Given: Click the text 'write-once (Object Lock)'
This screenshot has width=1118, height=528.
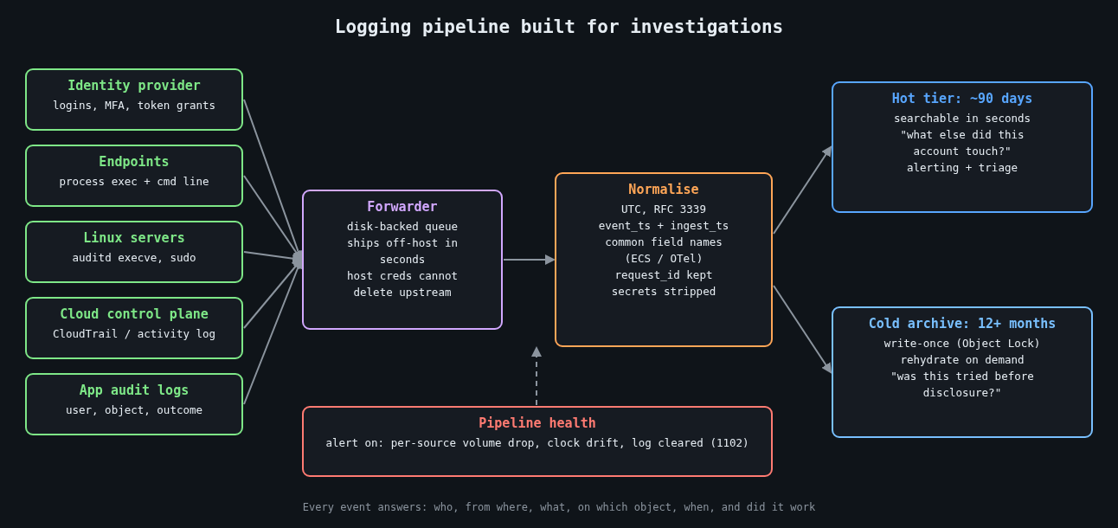Looking at the screenshot, I should point(962,344).
